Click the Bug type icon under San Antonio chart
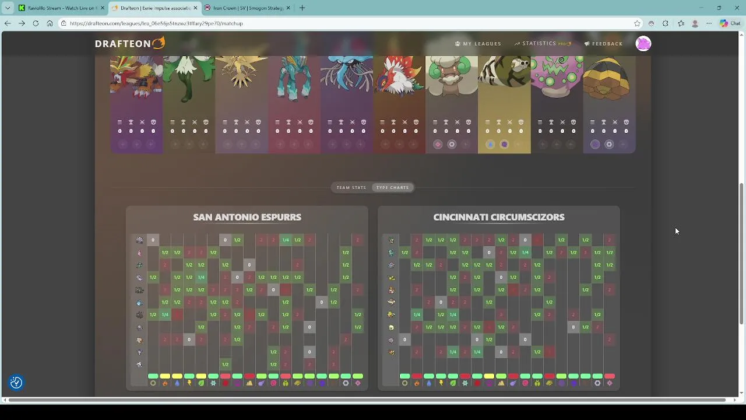 (x=286, y=383)
